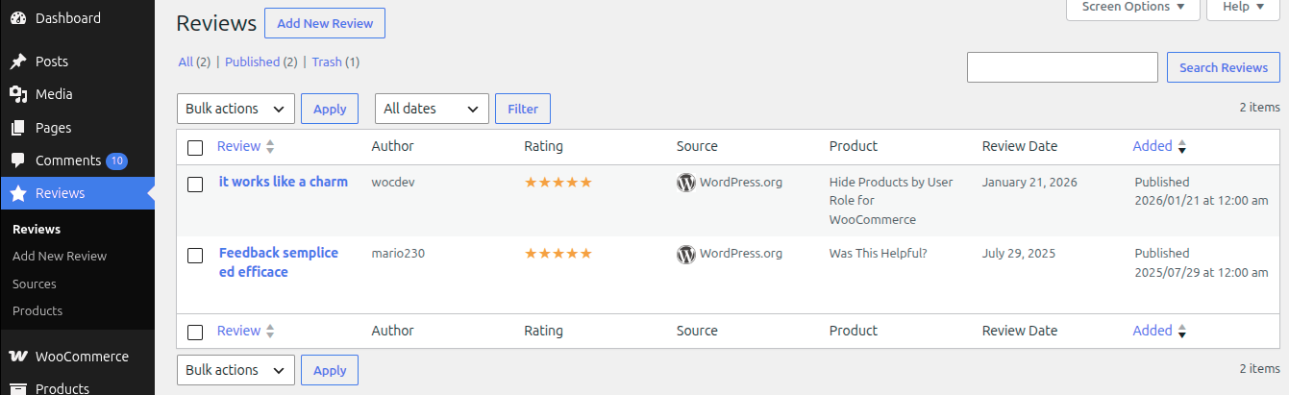The image size is (1289, 395).
Task: Check the 'it works like a charm' row checkbox
Action: click(195, 184)
